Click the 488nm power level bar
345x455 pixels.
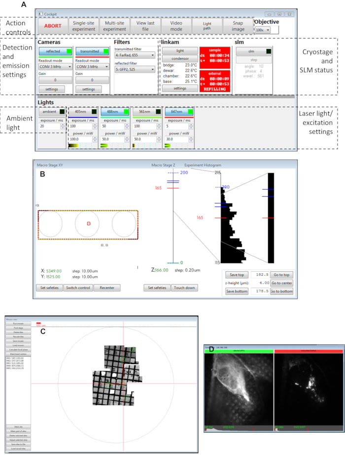pyautogui.click(x=115, y=146)
